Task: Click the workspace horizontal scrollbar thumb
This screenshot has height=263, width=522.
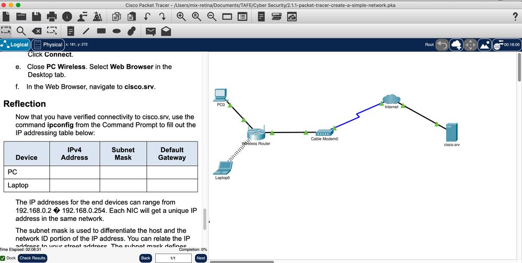Action: point(242,261)
